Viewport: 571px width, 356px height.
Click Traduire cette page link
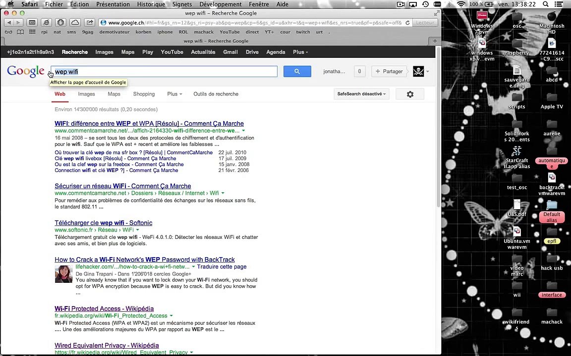(222, 267)
